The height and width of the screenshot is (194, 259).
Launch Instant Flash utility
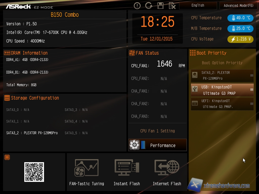[x=127, y=172]
